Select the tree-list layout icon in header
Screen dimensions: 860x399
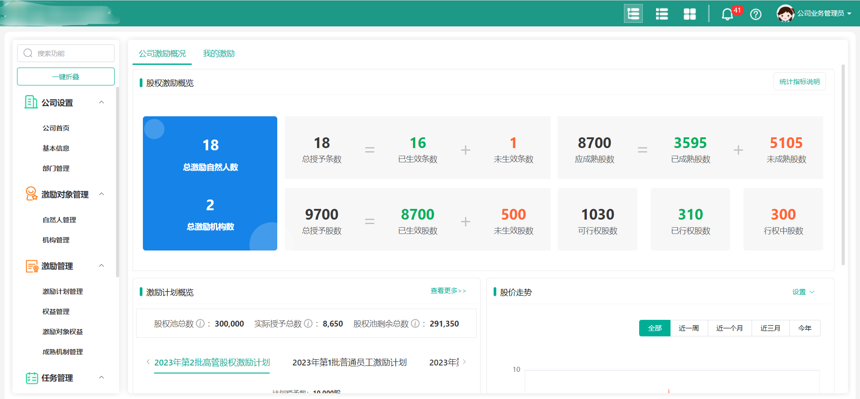click(633, 14)
